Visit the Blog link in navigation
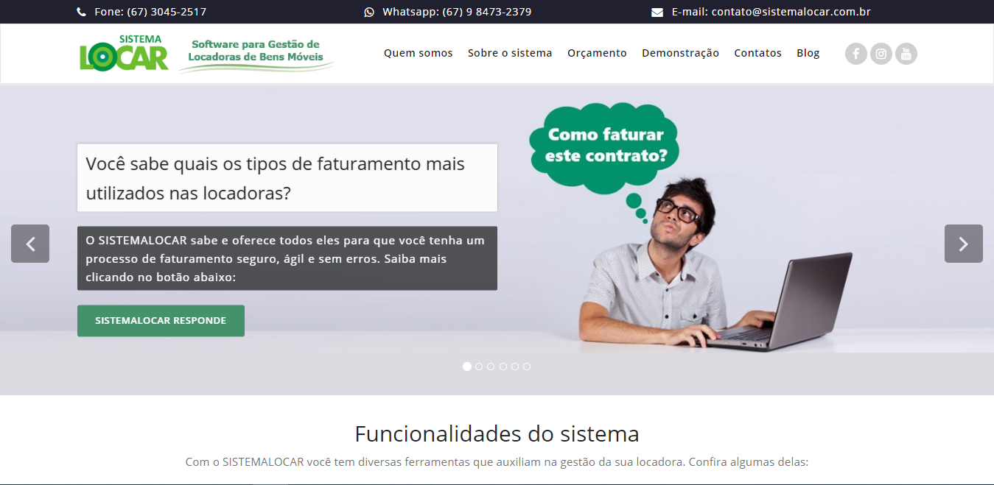Image resolution: width=994 pixels, height=485 pixels. pos(808,53)
